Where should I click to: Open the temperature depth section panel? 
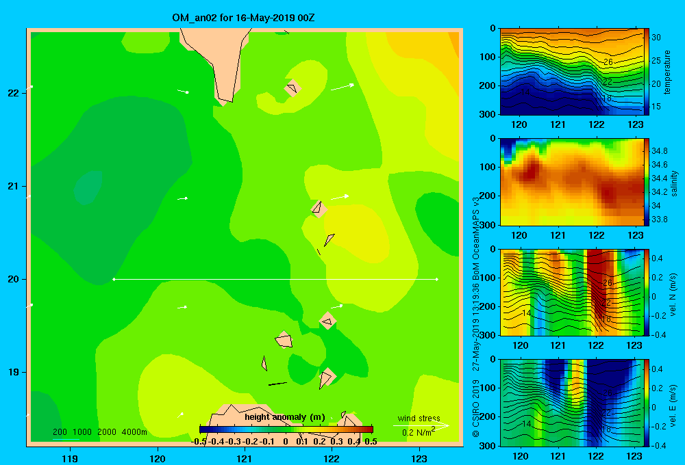(x=571, y=72)
